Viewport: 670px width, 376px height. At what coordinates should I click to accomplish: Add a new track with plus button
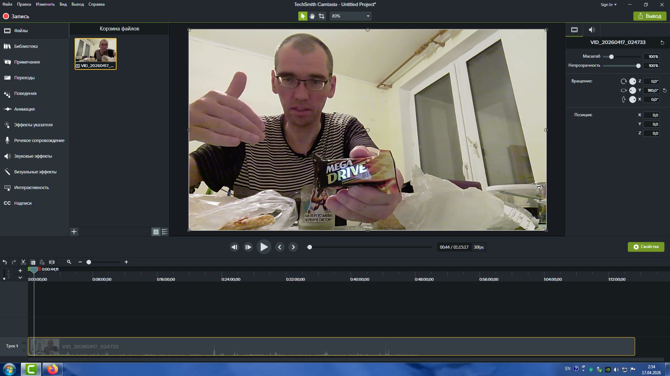pos(20,271)
